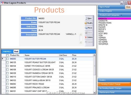This screenshot has height=95, width=131.
Task: Select the CHIQUITA category
Action: (114, 19)
